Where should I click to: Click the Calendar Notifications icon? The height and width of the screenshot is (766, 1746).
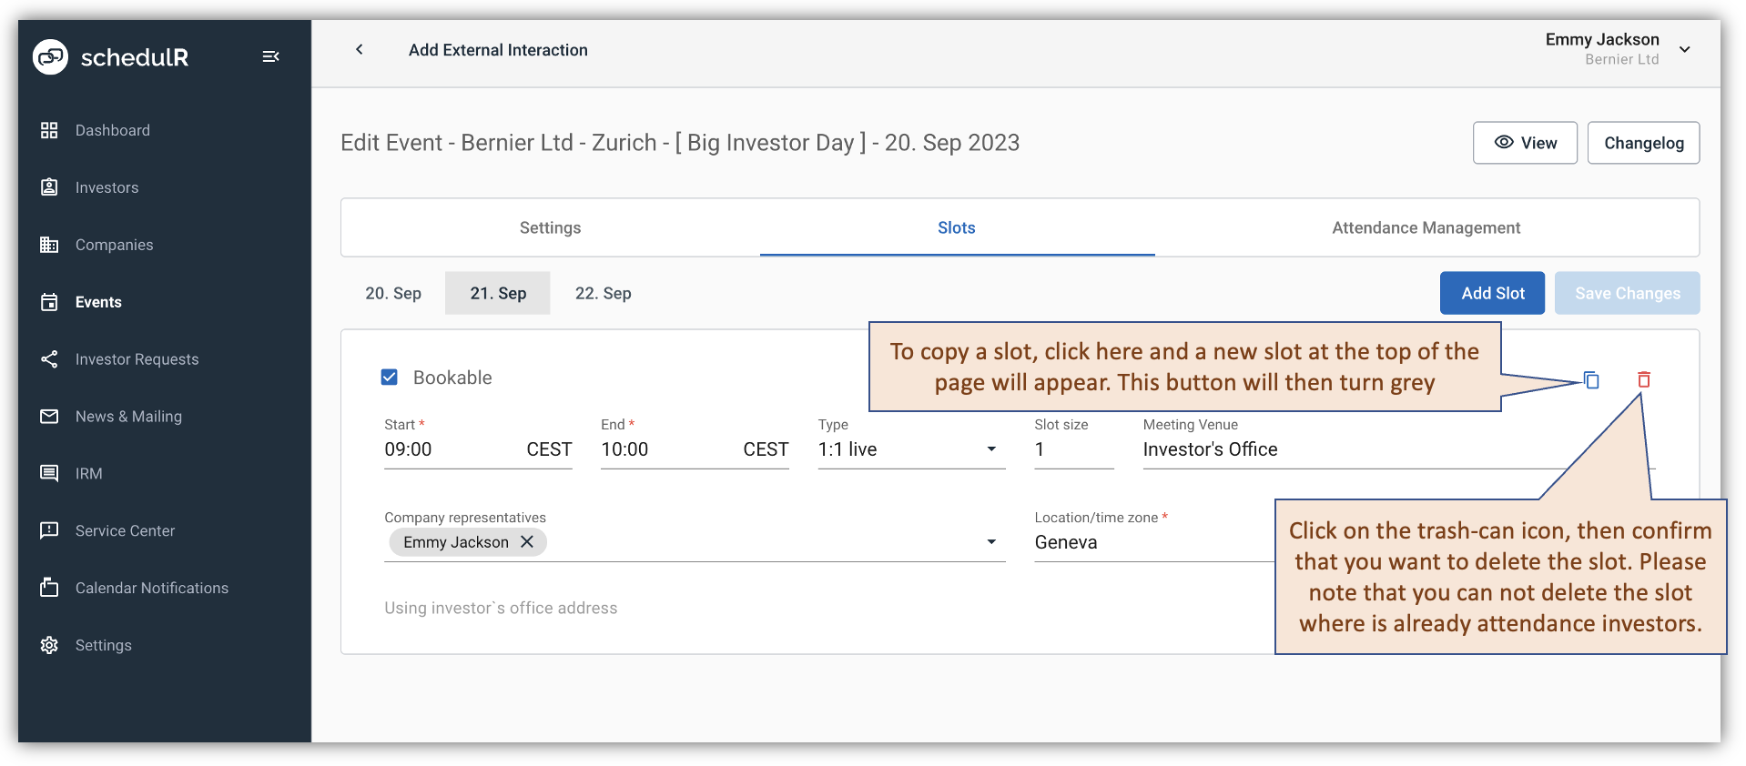49,588
